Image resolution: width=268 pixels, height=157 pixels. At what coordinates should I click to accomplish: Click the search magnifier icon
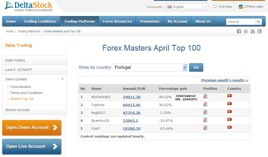pos(259,22)
